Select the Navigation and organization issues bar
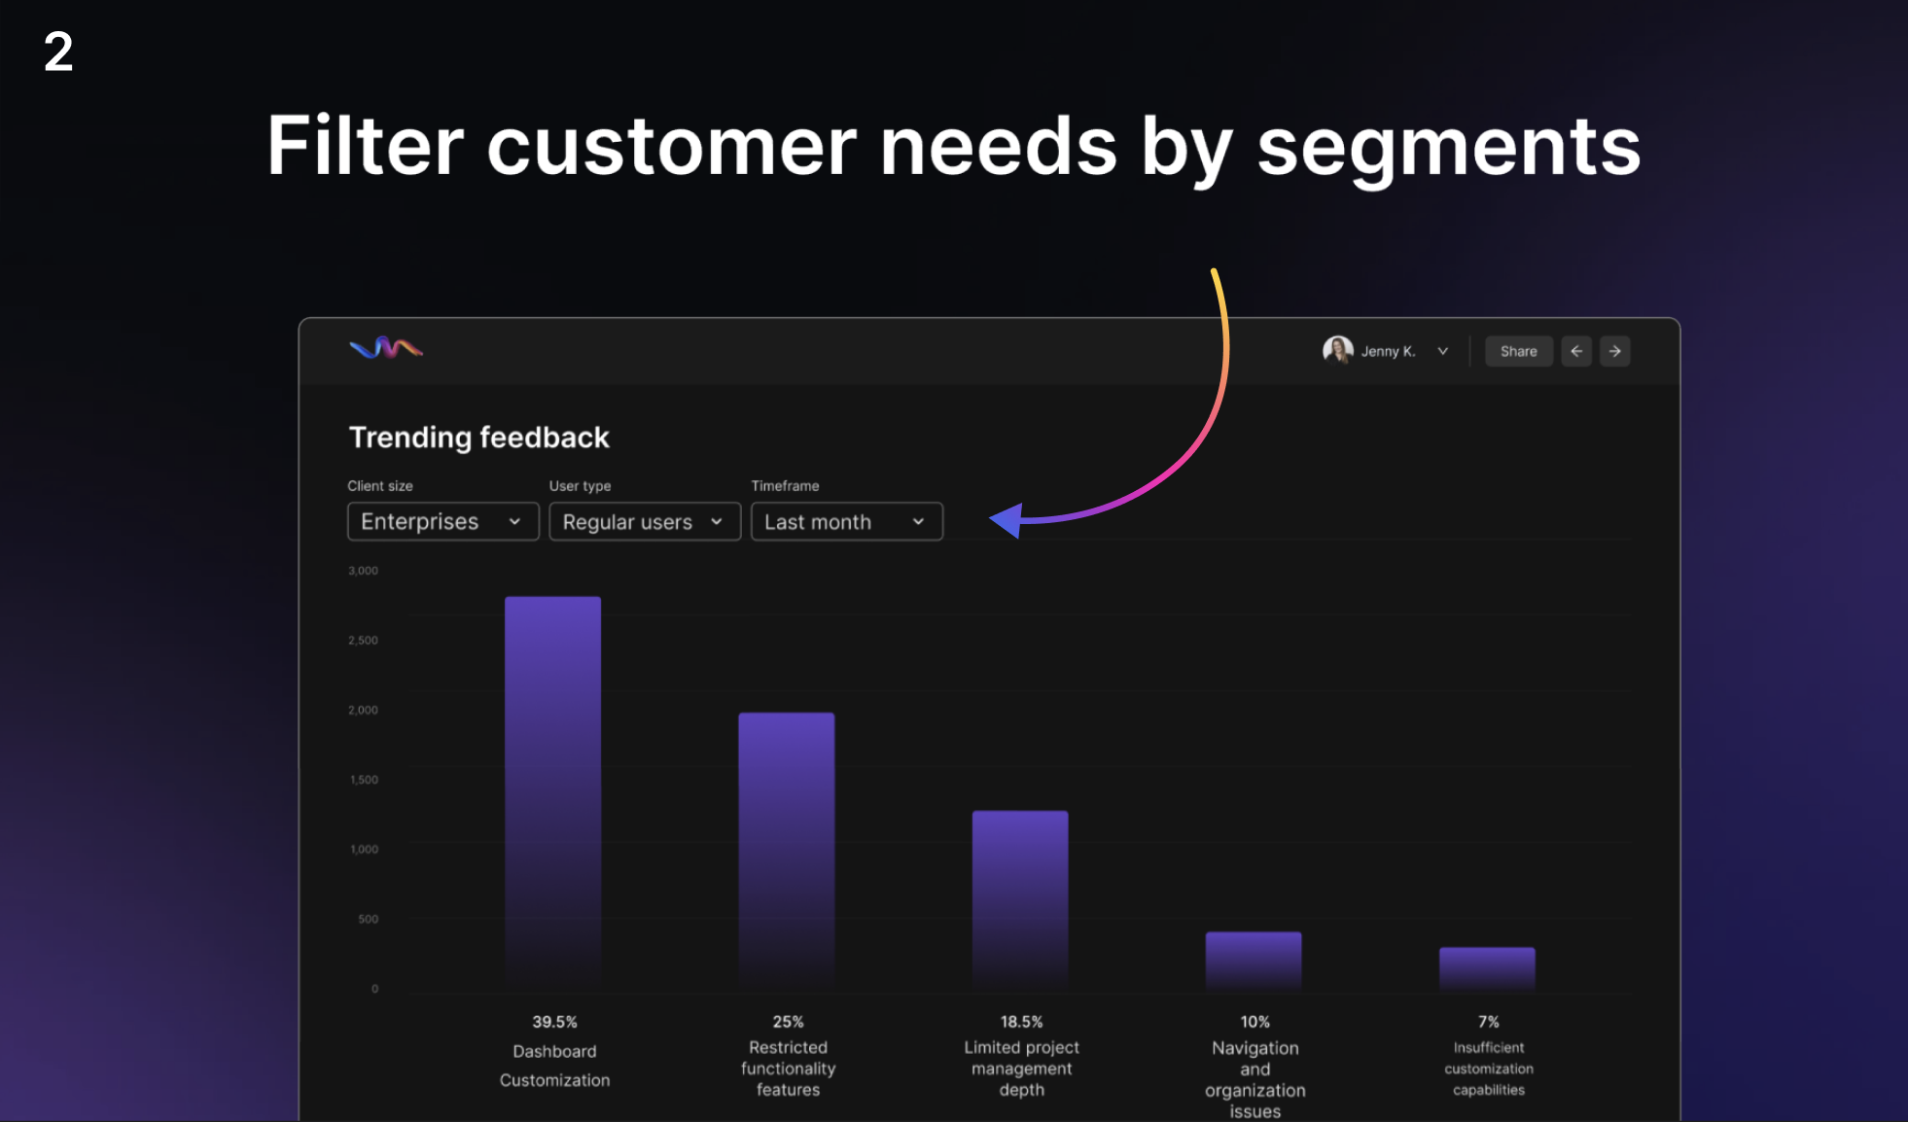Screen dimensions: 1908x1122 point(1254,961)
